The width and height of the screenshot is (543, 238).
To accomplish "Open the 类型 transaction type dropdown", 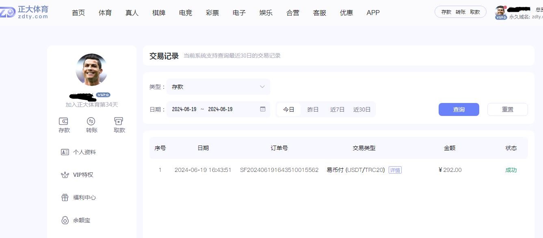I will [218, 86].
